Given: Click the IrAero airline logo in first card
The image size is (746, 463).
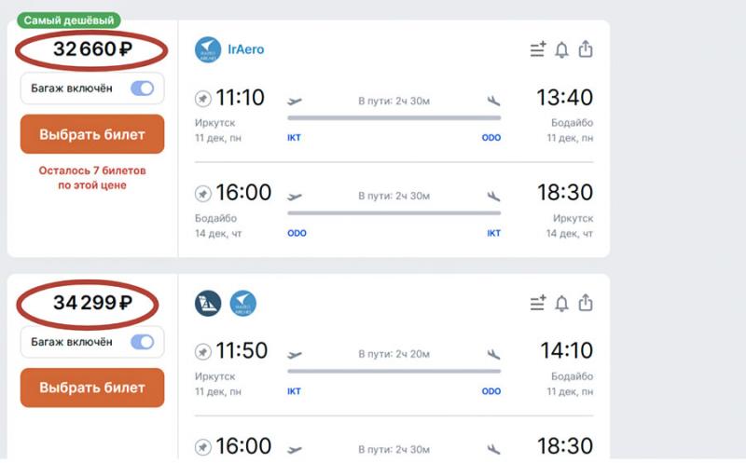Looking at the screenshot, I should point(208,49).
